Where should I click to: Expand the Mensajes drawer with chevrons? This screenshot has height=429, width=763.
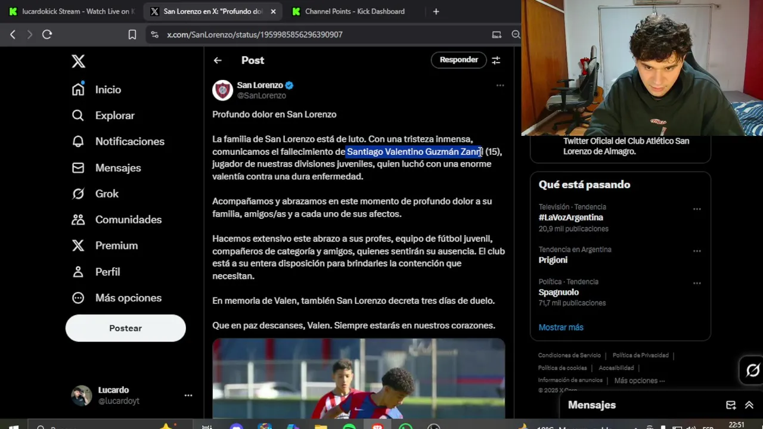[x=749, y=405]
